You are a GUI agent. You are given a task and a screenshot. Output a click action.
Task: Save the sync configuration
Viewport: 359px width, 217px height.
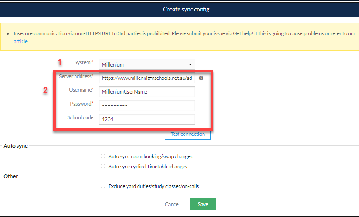[x=203, y=204]
